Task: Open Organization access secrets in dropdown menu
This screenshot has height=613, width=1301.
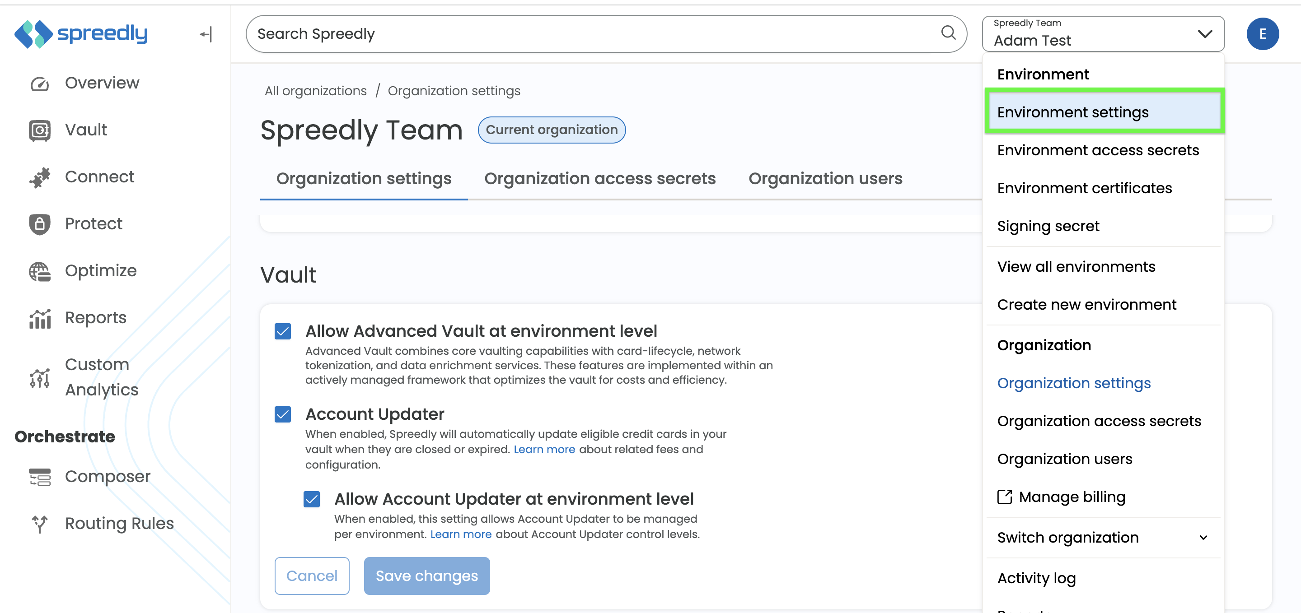Action: (x=1103, y=421)
